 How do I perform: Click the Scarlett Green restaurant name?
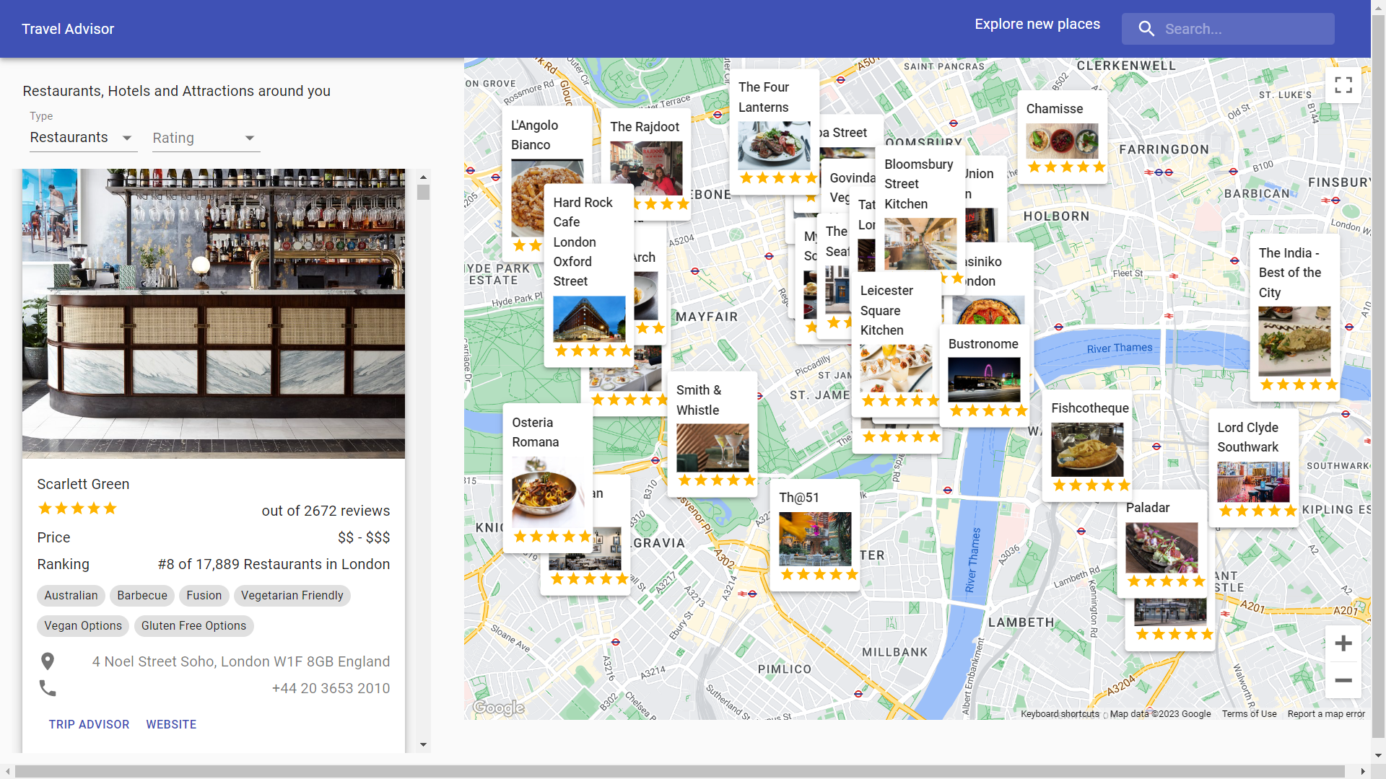83,484
